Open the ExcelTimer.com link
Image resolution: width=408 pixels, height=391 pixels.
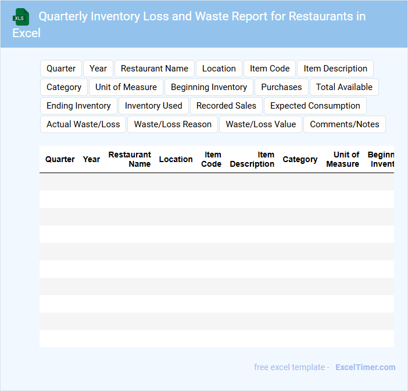366,367
